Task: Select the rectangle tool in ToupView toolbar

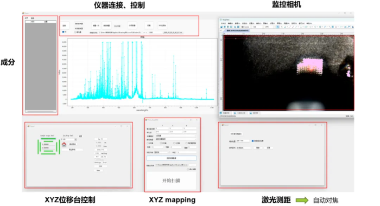Action: point(306,27)
